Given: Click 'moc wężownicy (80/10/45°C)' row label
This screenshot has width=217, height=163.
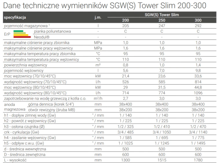Looking at the screenshot, I should click(30, 87).
